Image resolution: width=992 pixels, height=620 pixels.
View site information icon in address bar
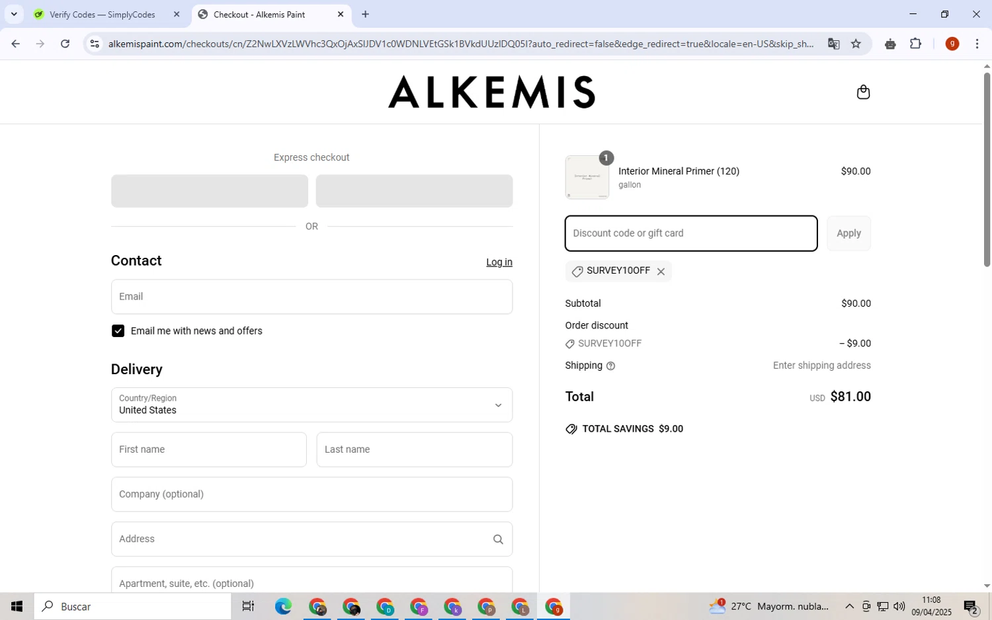click(95, 44)
